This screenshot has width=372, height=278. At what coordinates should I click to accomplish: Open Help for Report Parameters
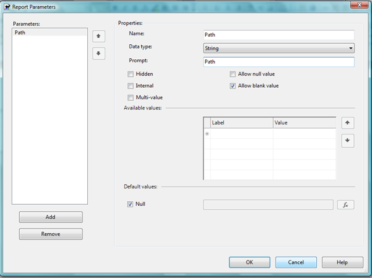tap(342, 262)
